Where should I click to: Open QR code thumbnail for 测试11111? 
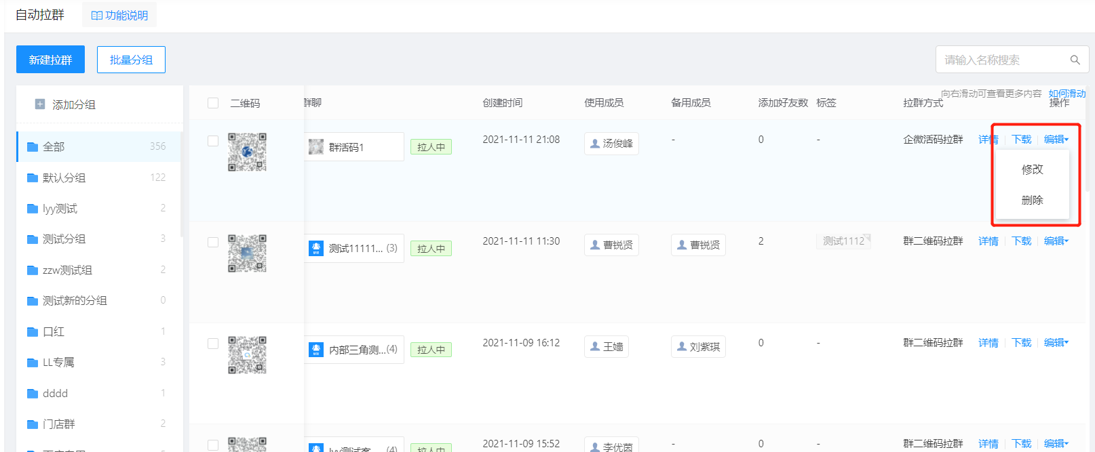pyautogui.click(x=247, y=253)
